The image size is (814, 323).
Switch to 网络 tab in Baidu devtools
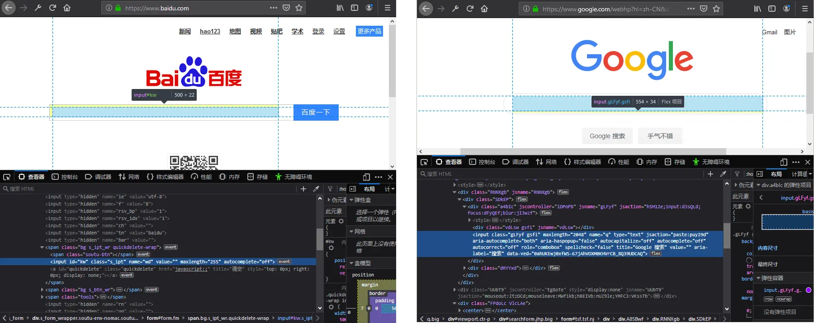[129, 177]
